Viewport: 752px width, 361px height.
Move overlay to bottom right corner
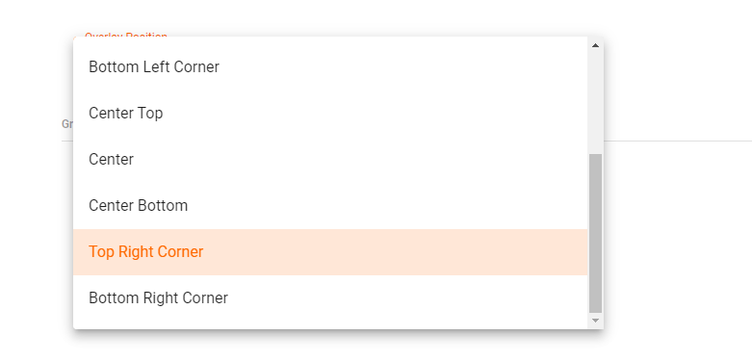pos(330,298)
